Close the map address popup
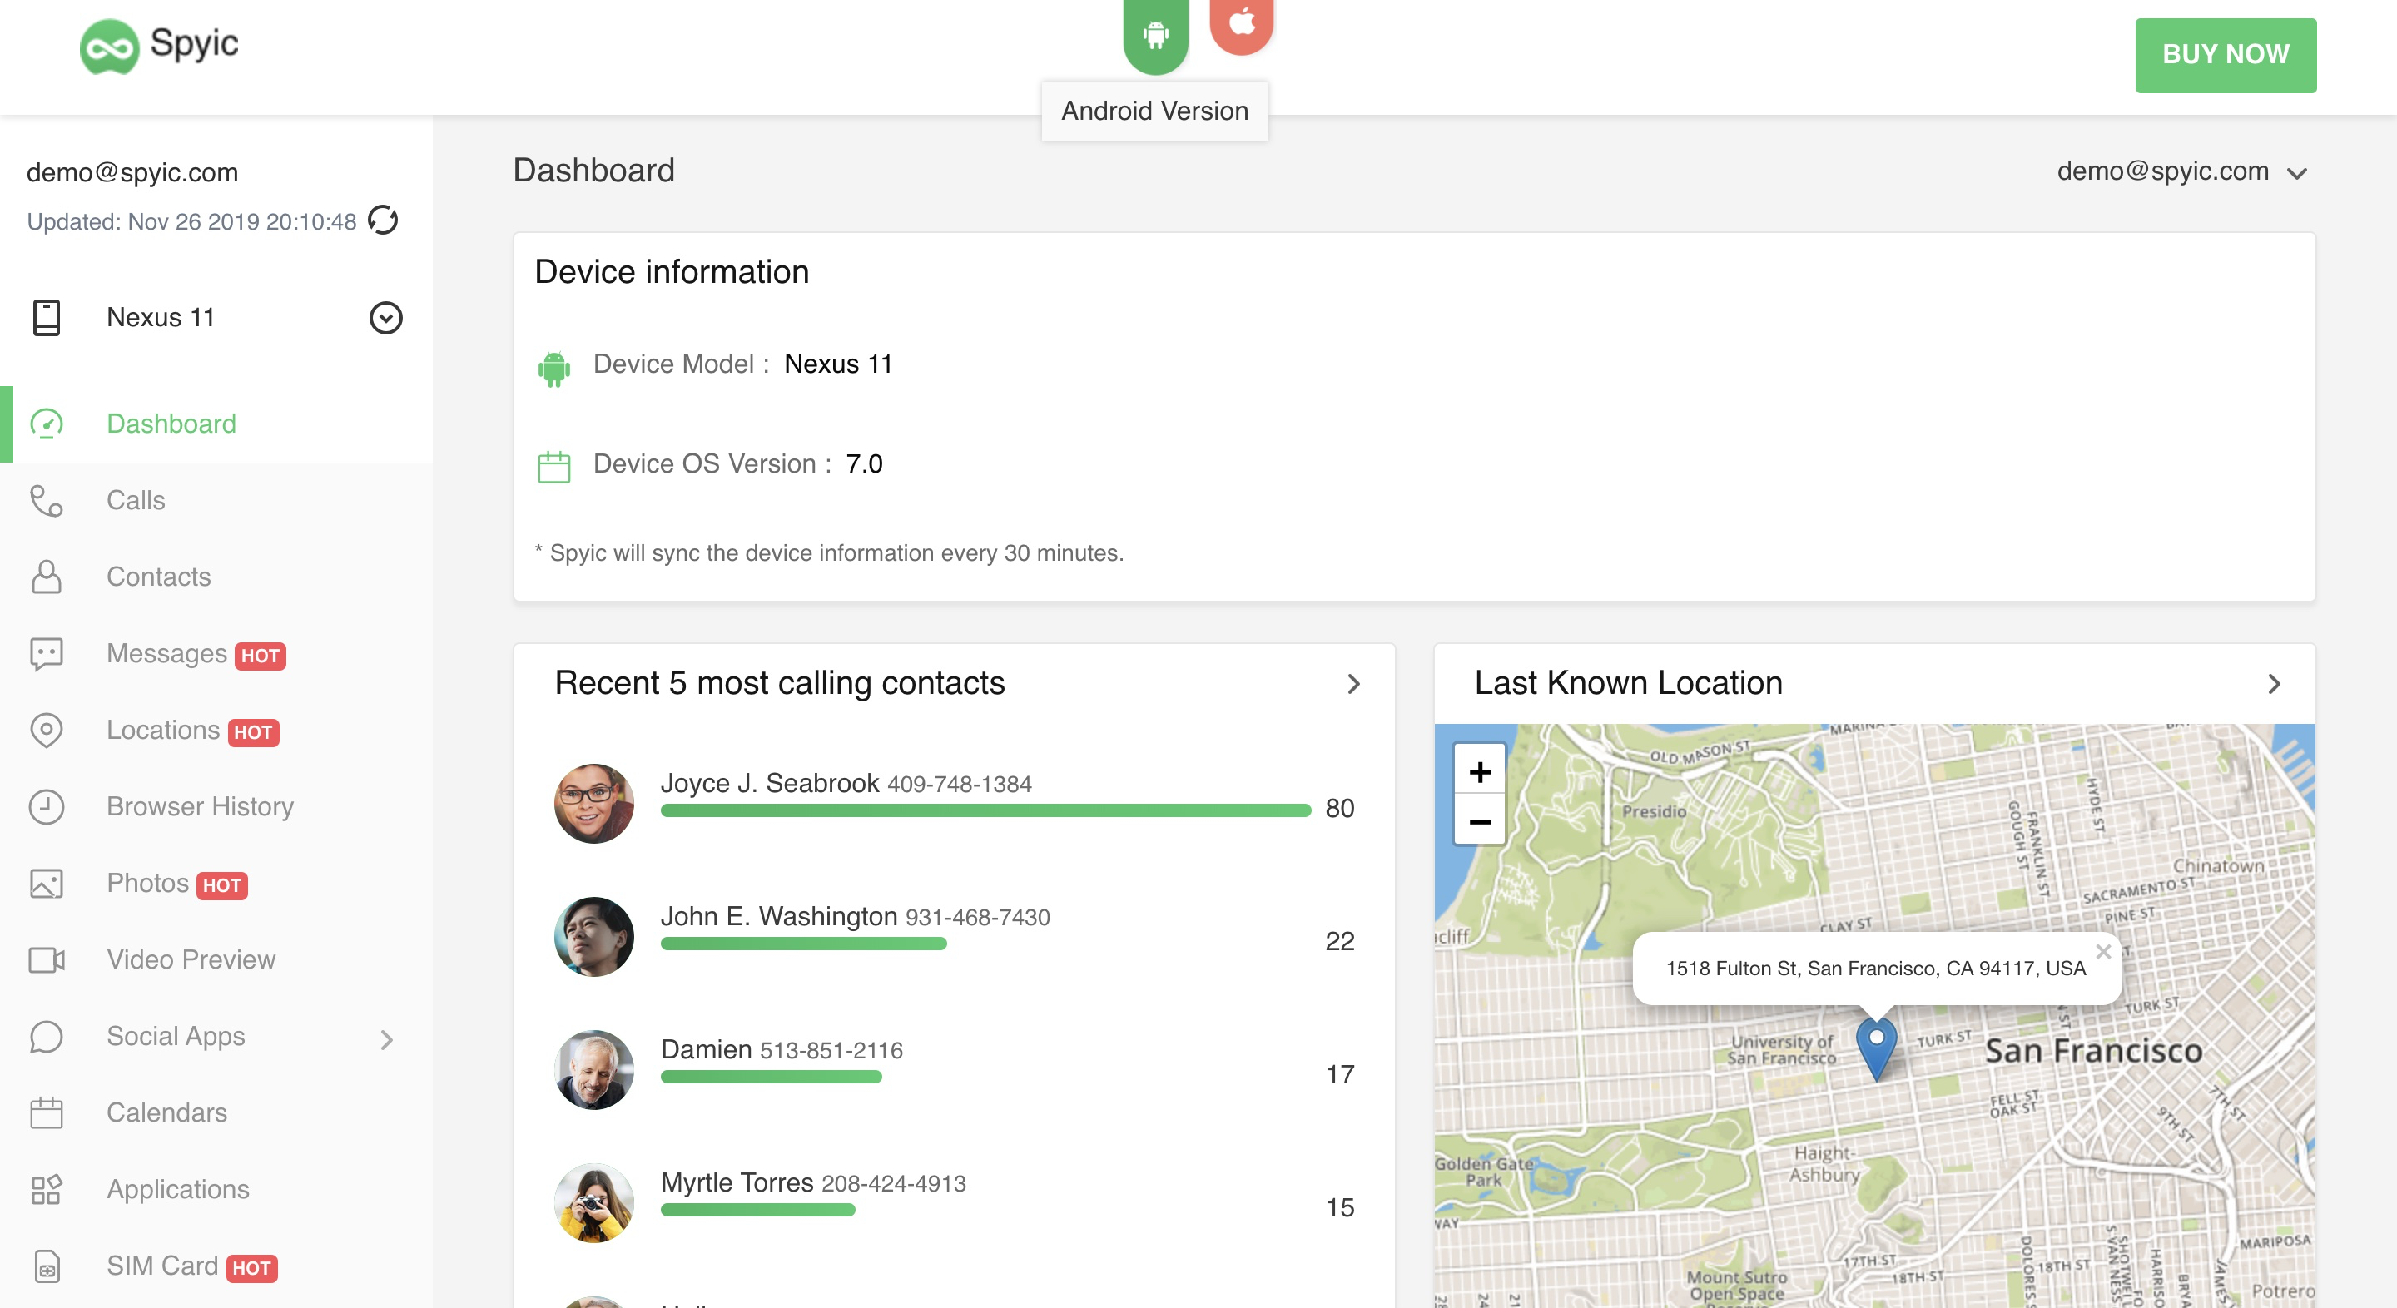 point(2102,951)
